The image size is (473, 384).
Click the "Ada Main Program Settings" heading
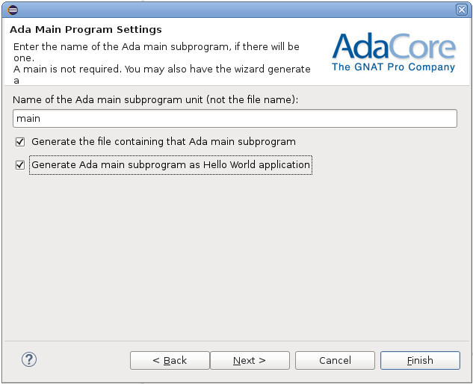pyautogui.click(x=85, y=30)
